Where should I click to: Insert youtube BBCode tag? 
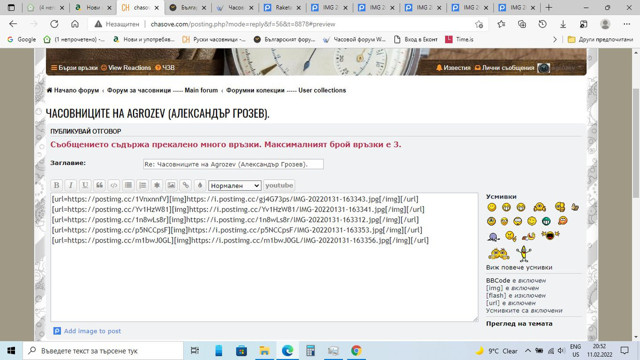pyautogui.click(x=279, y=185)
